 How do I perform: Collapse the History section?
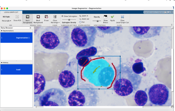(2, 62)
